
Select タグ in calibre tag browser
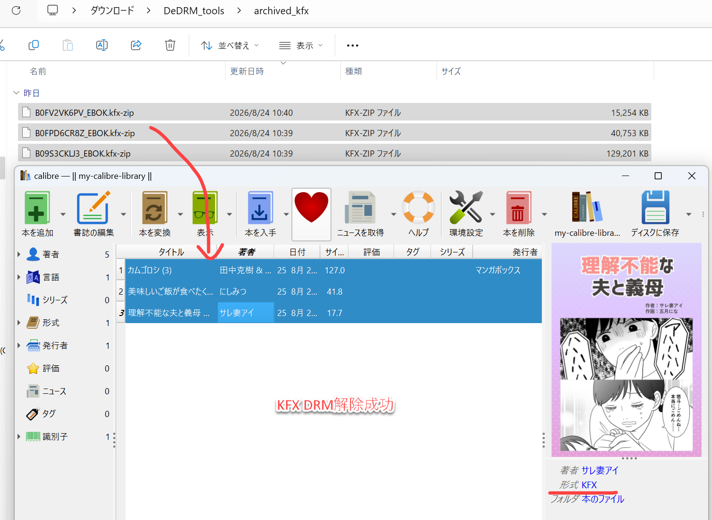pos(49,414)
